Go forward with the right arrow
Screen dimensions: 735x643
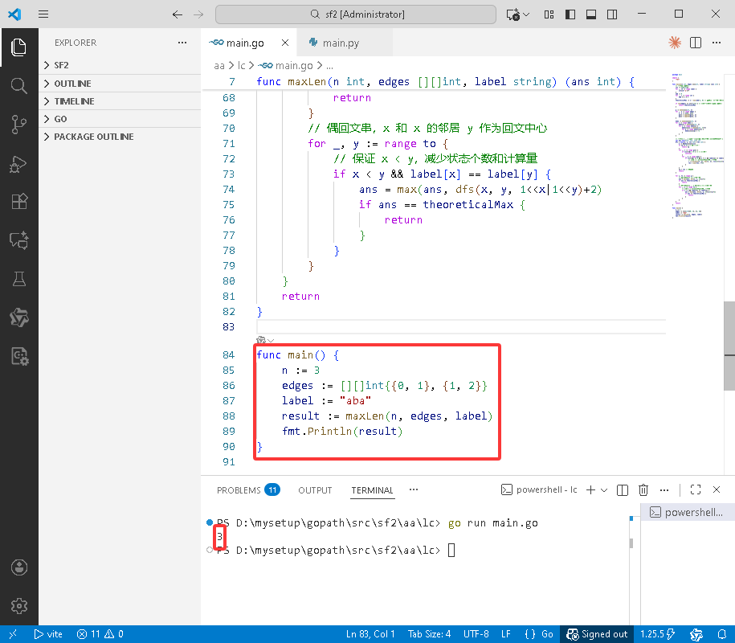pyautogui.click(x=198, y=14)
